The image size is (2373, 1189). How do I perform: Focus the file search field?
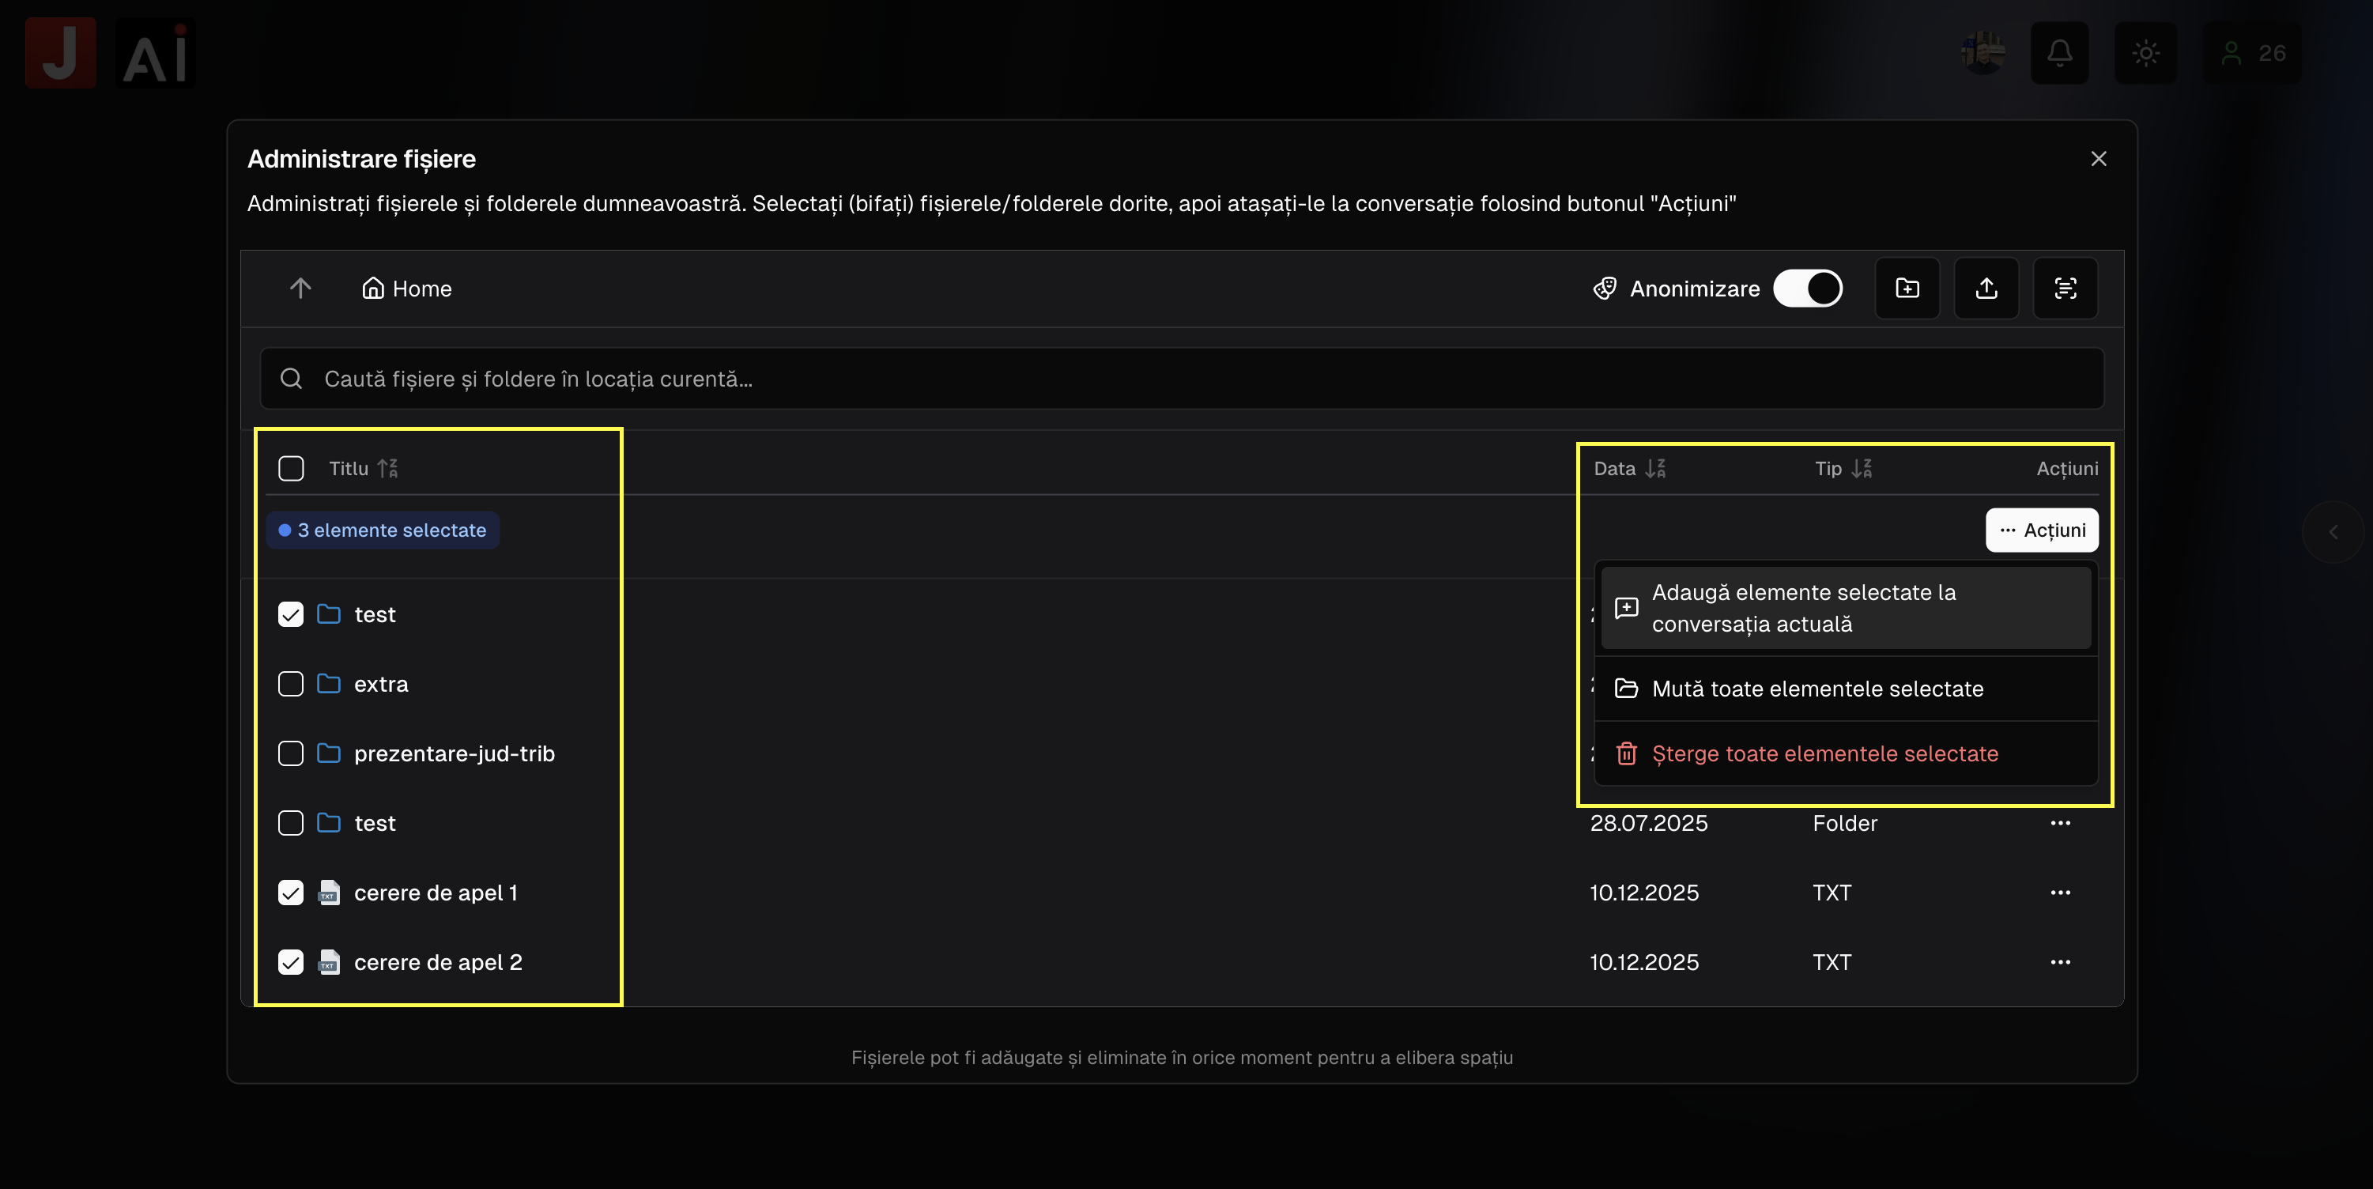click(x=1181, y=379)
